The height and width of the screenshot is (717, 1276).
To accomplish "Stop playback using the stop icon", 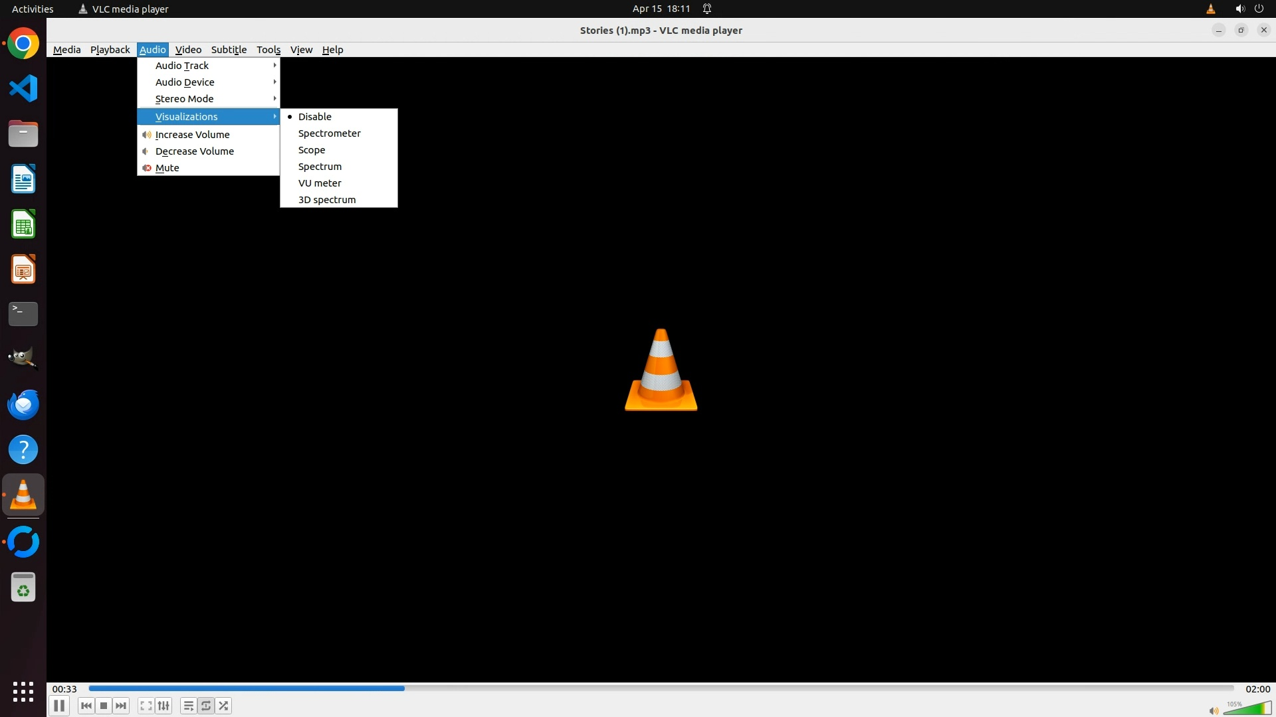I will 104,706.
